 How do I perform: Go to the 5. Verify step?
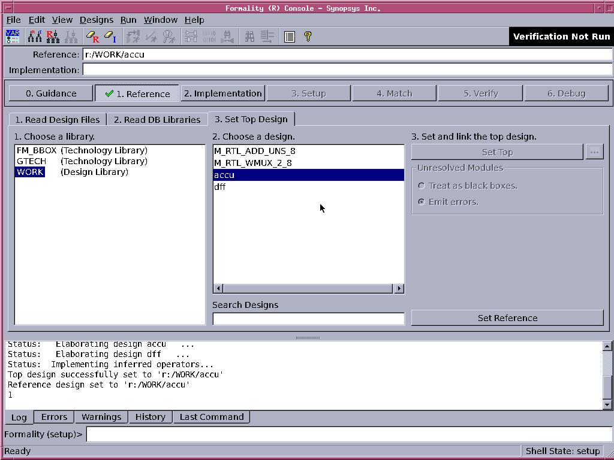click(x=480, y=93)
